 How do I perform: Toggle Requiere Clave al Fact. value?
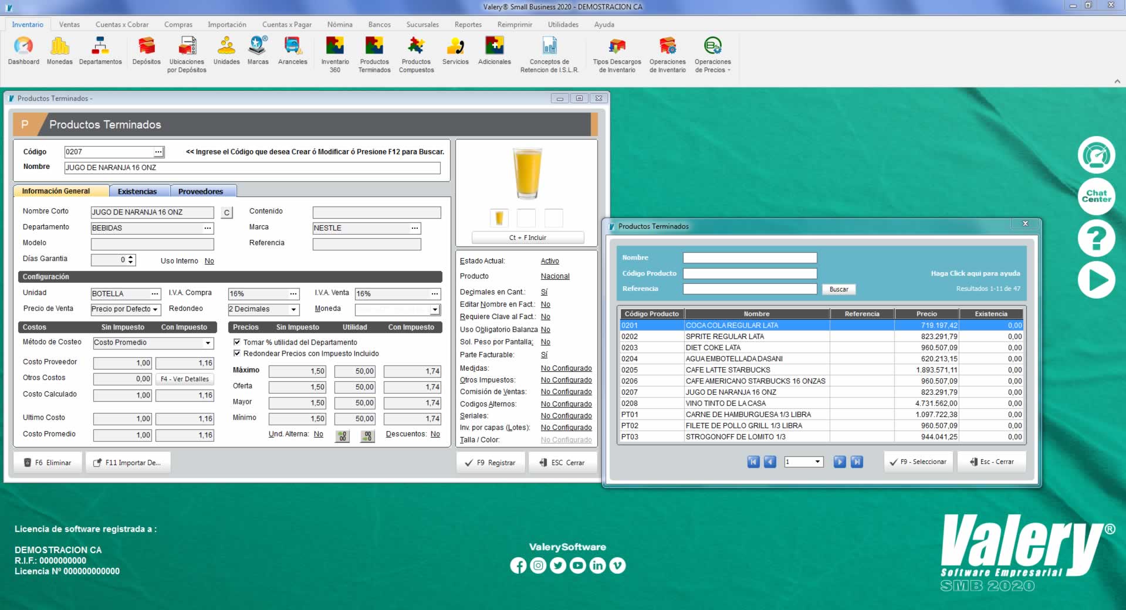(x=545, y=317)
